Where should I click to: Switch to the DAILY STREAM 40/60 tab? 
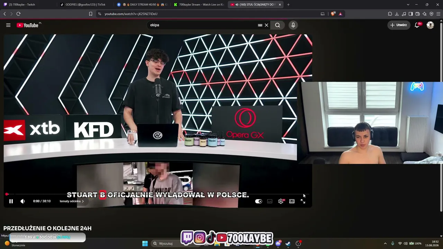point(142,4)
